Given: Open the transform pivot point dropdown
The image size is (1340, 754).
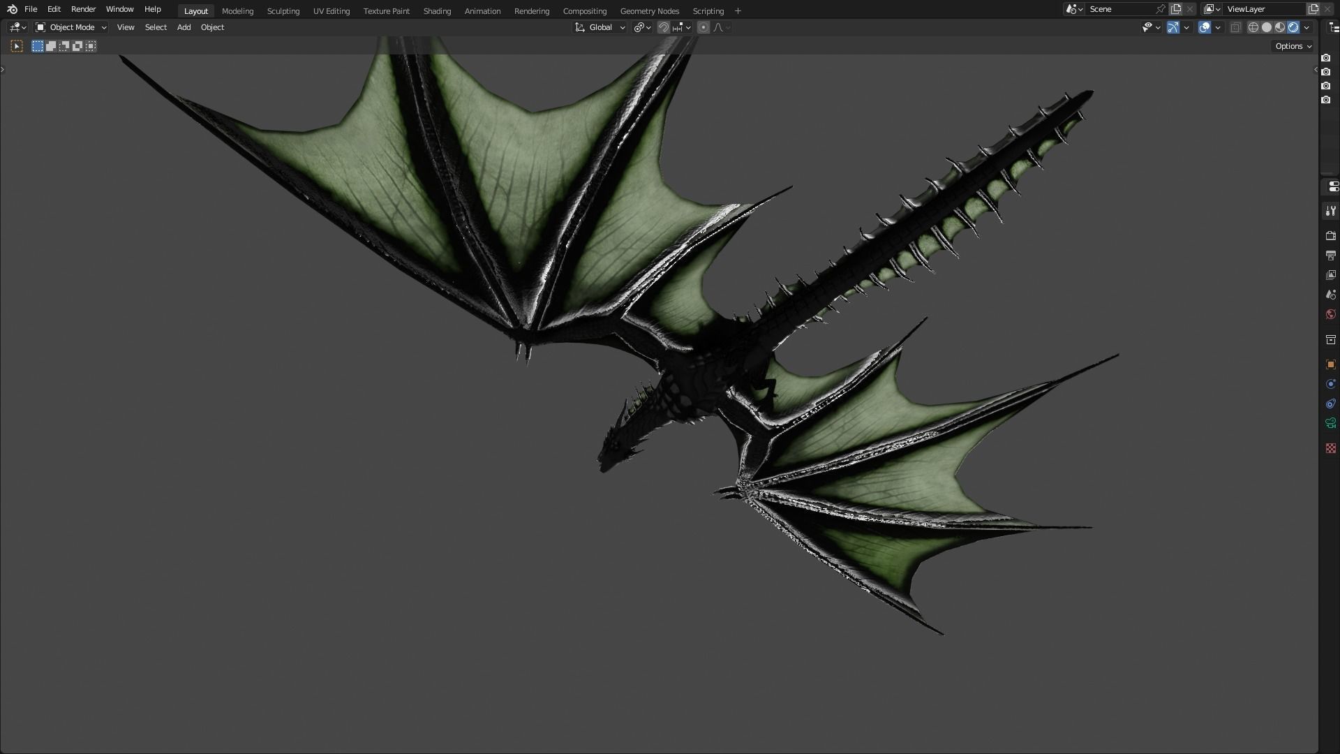Looking at the screenshot, I should pos(642,27).
